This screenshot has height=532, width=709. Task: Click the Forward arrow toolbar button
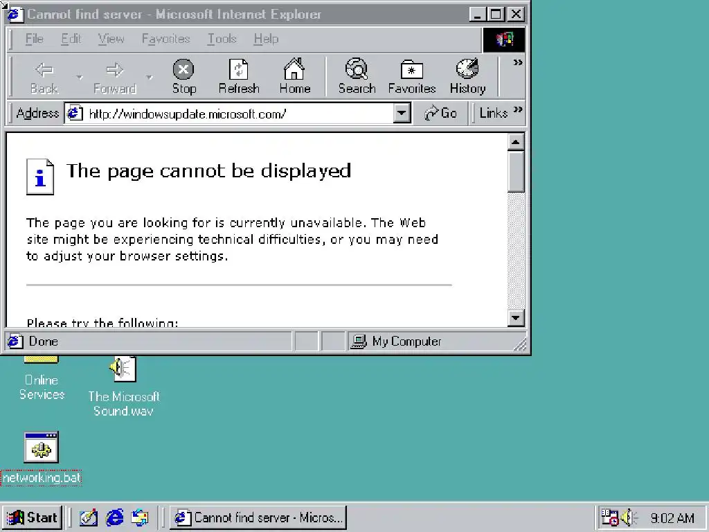115,78
